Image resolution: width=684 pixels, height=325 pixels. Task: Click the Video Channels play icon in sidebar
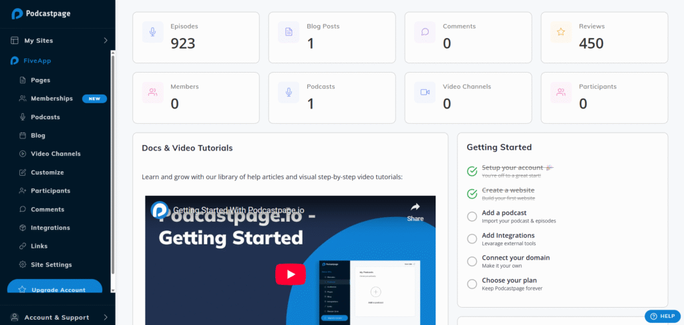[22, 154]
